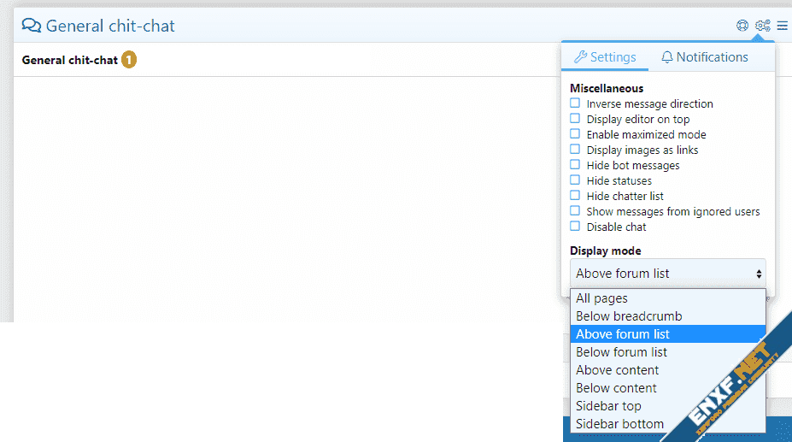The image size is (792, 442).
Task: Click the gears settings icon in header
Action: pyautogui.click(x=763, y=26)
